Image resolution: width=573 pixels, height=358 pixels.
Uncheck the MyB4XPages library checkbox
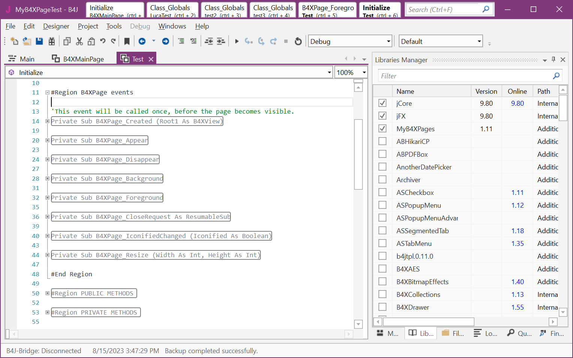tap(382, 129)
